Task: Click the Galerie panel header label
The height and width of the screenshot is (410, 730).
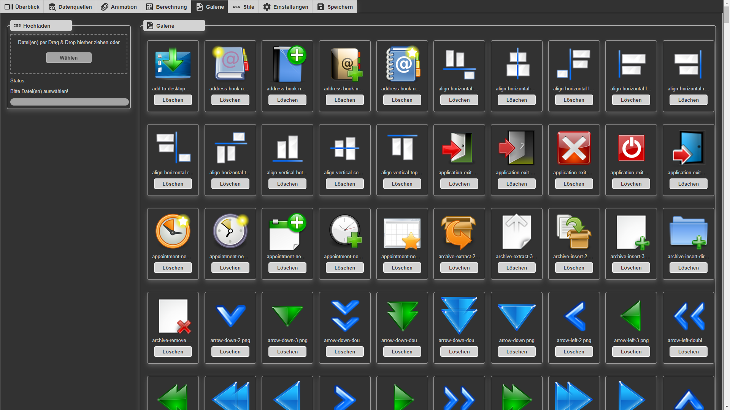Action: tap(174, 25)
